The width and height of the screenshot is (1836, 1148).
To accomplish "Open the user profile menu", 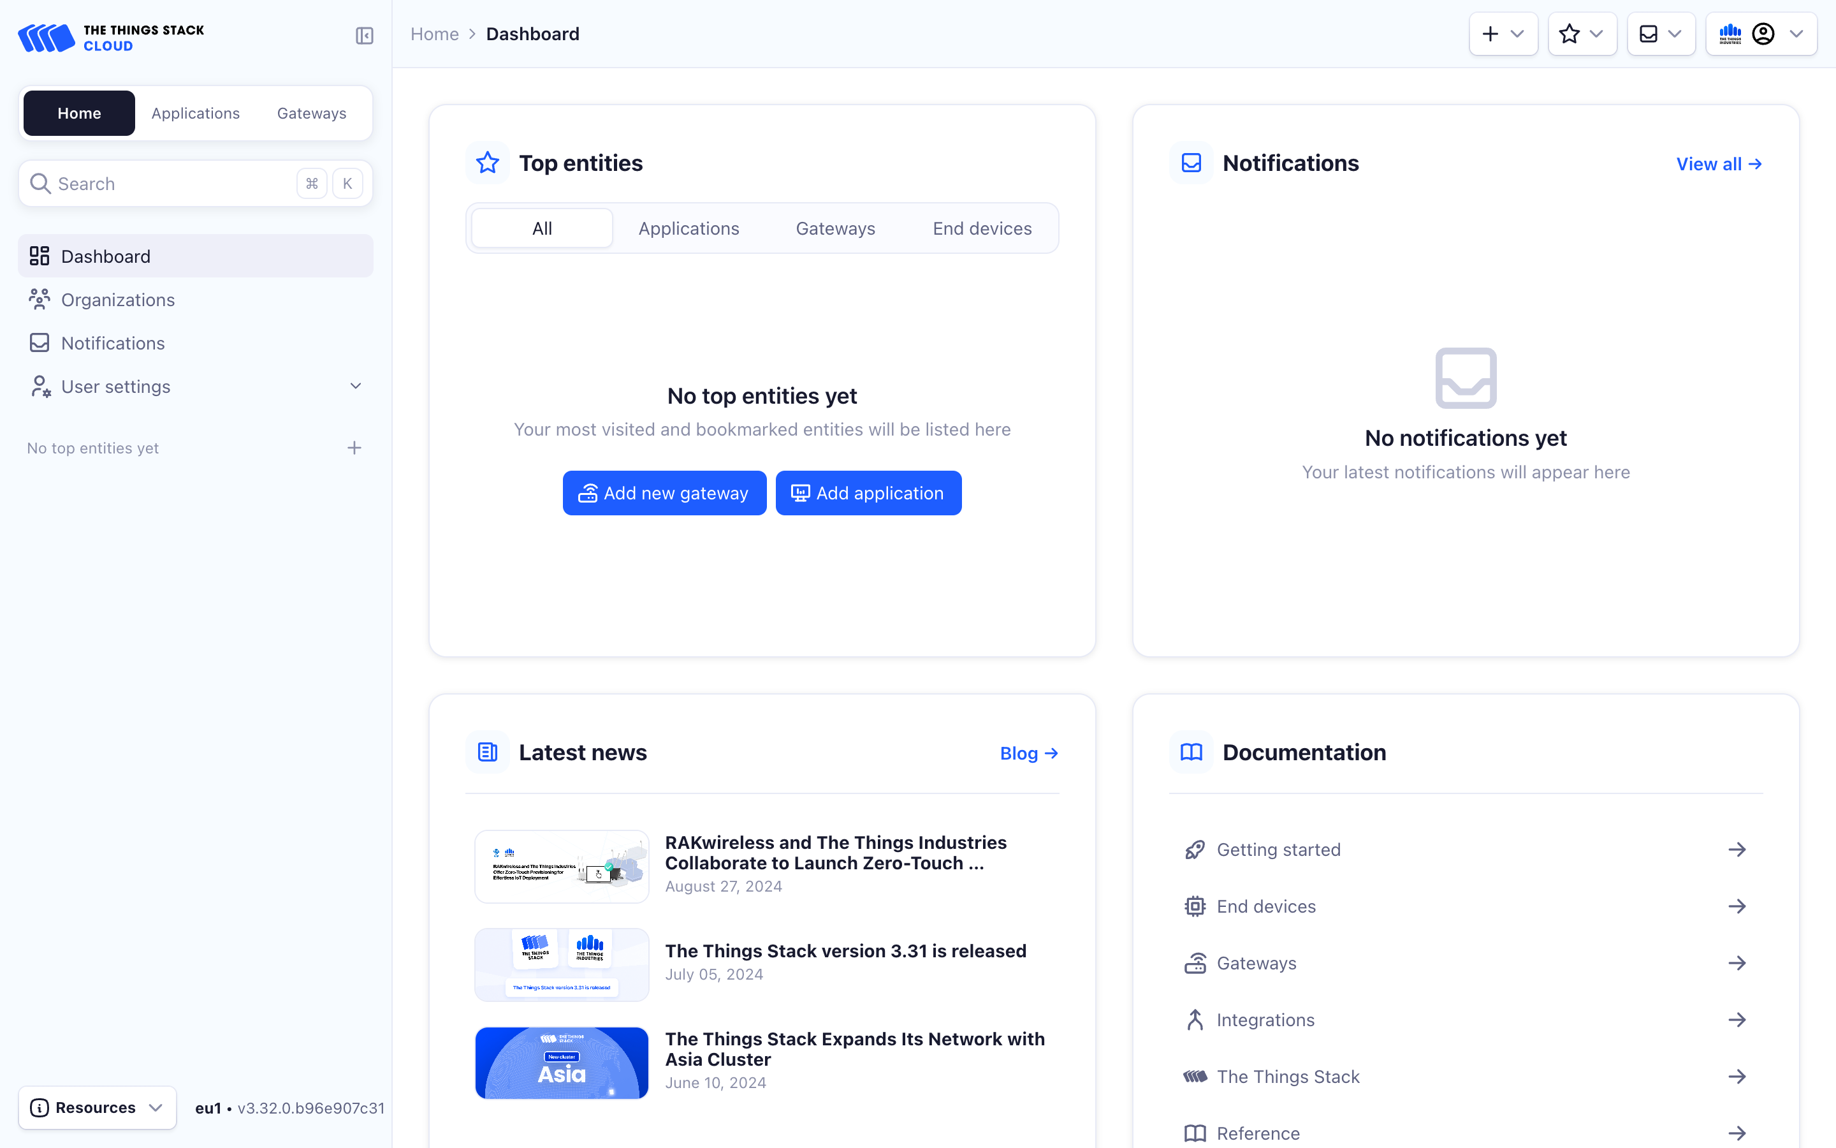I will point(1761,34).
